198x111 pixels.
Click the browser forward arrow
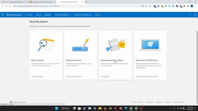pos(6,6)
